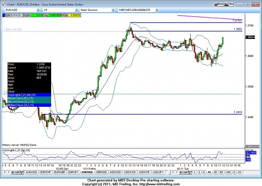Click the 1.3681 (38.2%) Fibonacci label
Screen dimensions: 262x186
[13, 30]
